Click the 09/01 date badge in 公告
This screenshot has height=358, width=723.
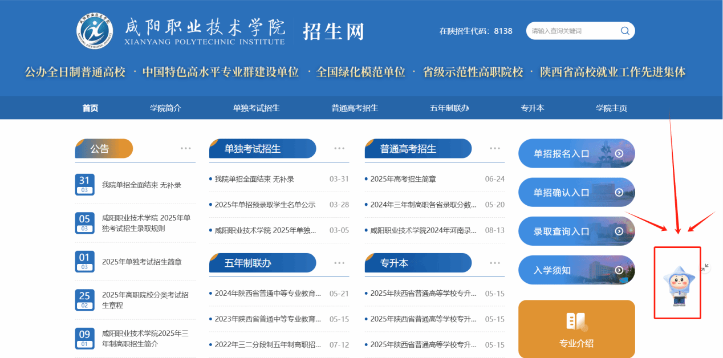point(84,339)
